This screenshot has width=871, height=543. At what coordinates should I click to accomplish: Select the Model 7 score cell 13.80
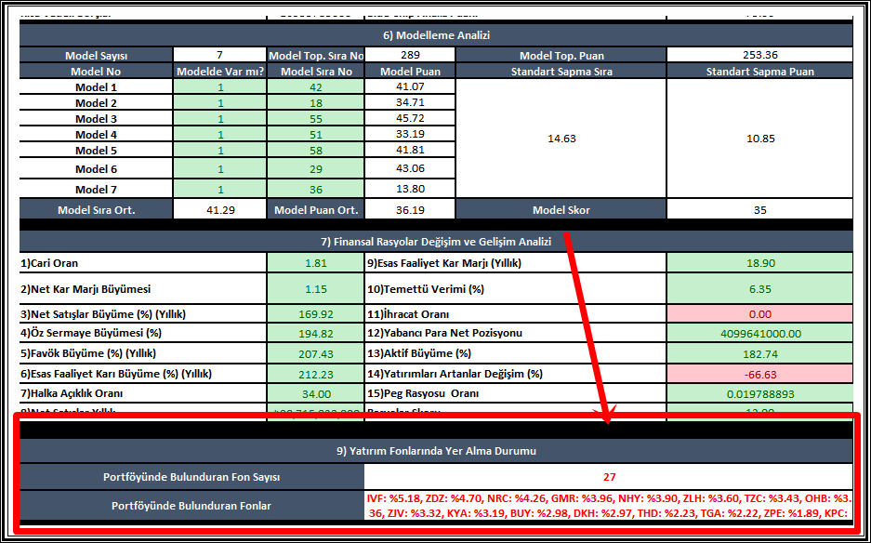410,189
